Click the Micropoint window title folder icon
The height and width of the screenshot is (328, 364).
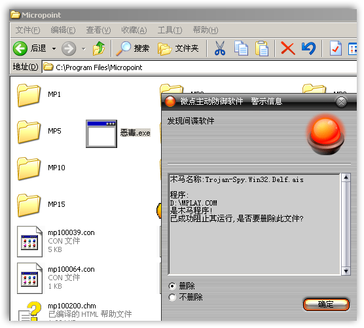tap(15, 15)
